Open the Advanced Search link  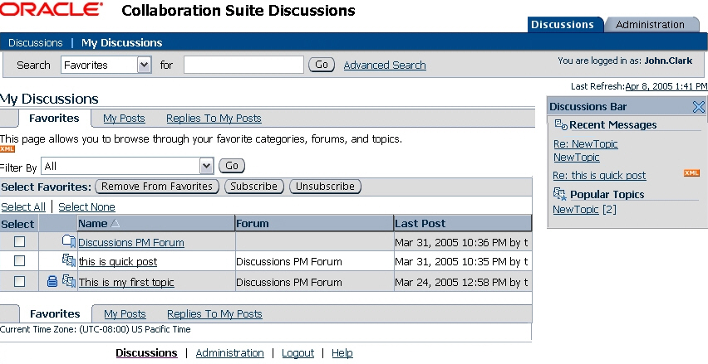click(x=385, y=65)
